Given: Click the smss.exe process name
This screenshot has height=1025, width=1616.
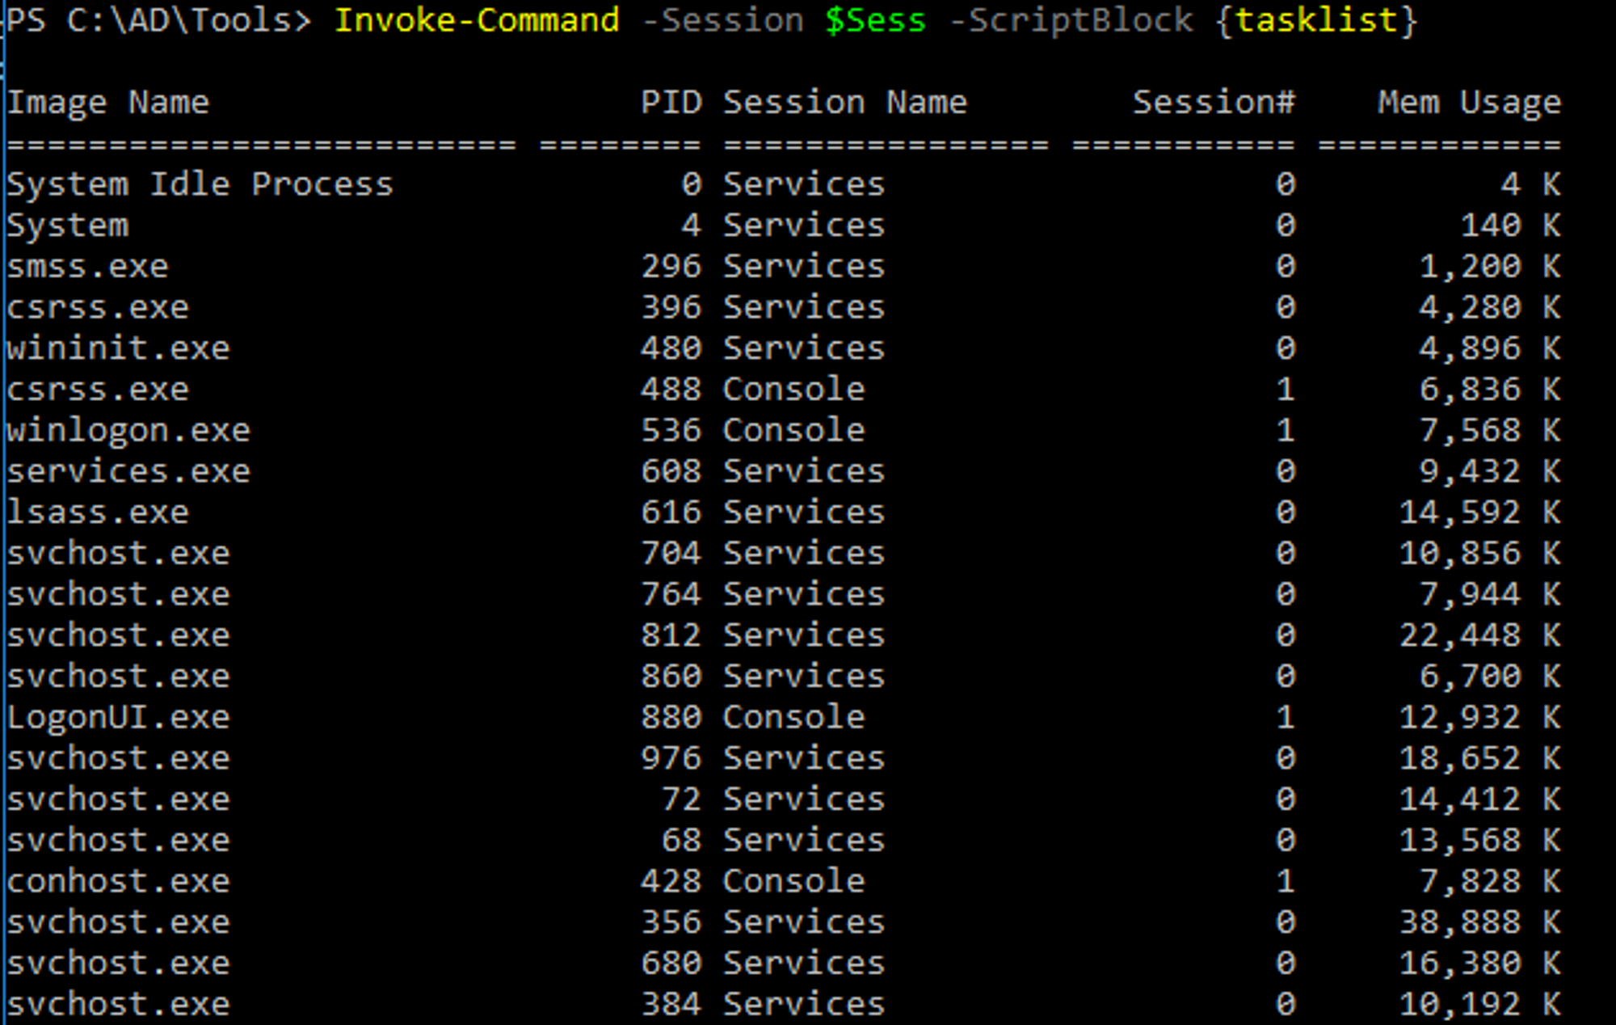Looking at the screenshot, I should pyautogui.click(x=87, y=267).
